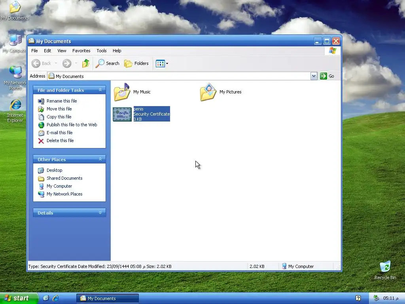Select the My Pictures folder
This screenshot has height=304, width=405.
point(221,92)
